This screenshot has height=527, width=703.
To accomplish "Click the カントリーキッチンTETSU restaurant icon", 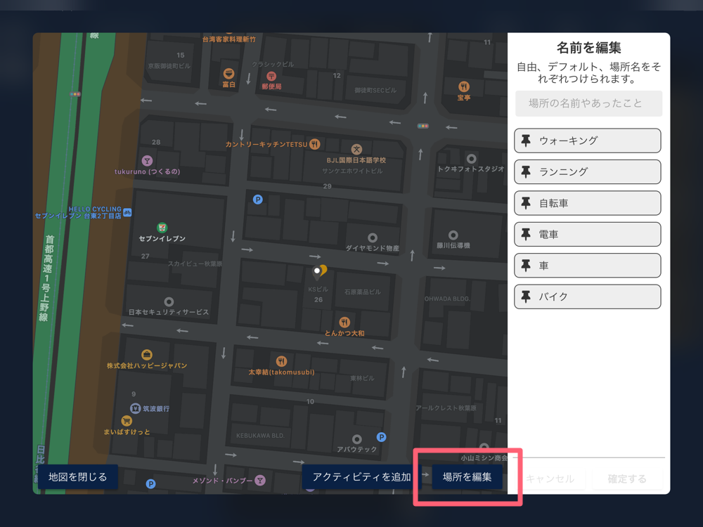I will [315, 144].
